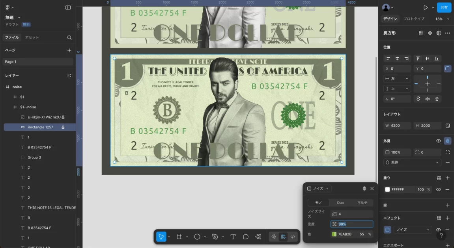
Task: Switch to the アセット tab
Action: tap(32, 37)
